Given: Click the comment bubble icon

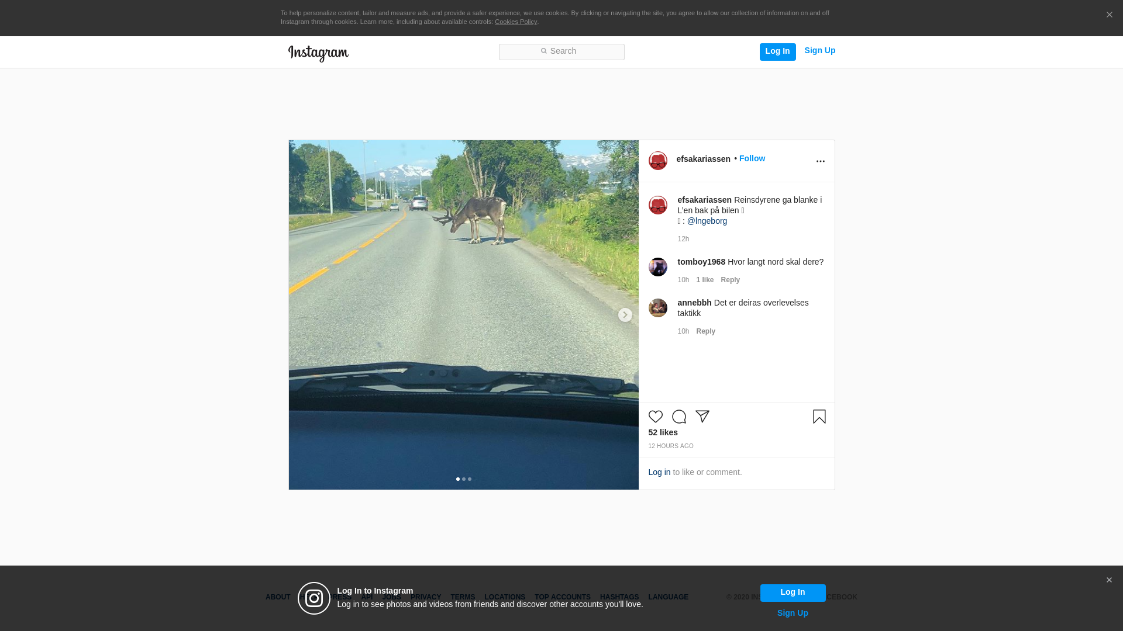Looking at the screenshot, I should [x=678, y=417].
